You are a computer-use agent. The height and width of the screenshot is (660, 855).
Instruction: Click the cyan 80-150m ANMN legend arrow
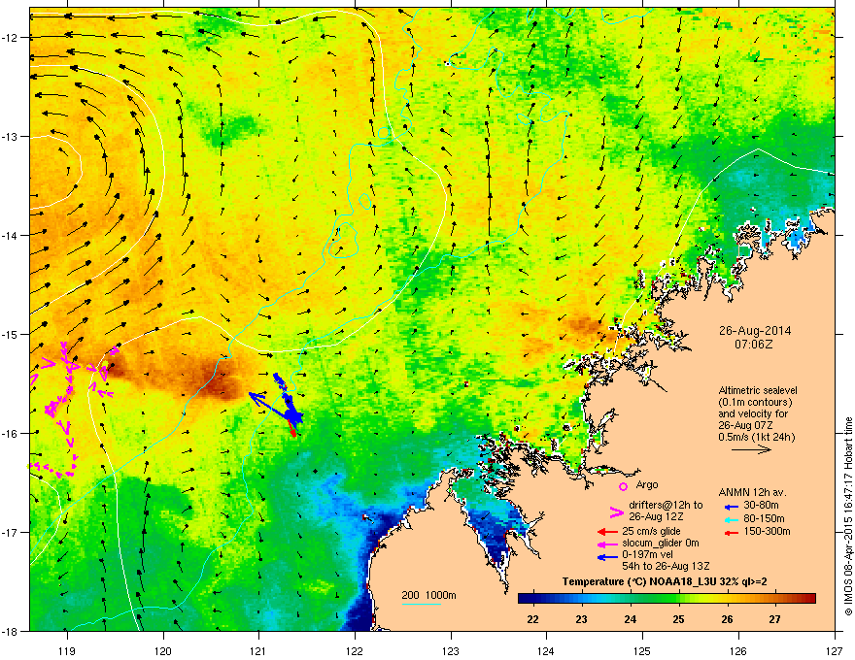click(x=731, y=519)
